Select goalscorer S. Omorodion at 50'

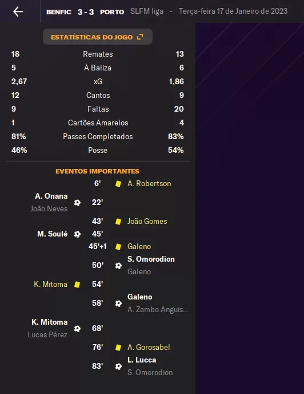point(151,259)
